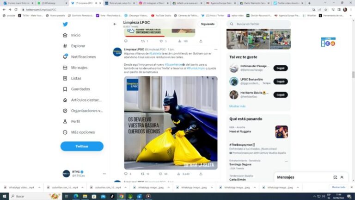This screenshot has width=355, height=200.
Task: Open the Batman trash bags image
Action: click(x=171, y=123)
